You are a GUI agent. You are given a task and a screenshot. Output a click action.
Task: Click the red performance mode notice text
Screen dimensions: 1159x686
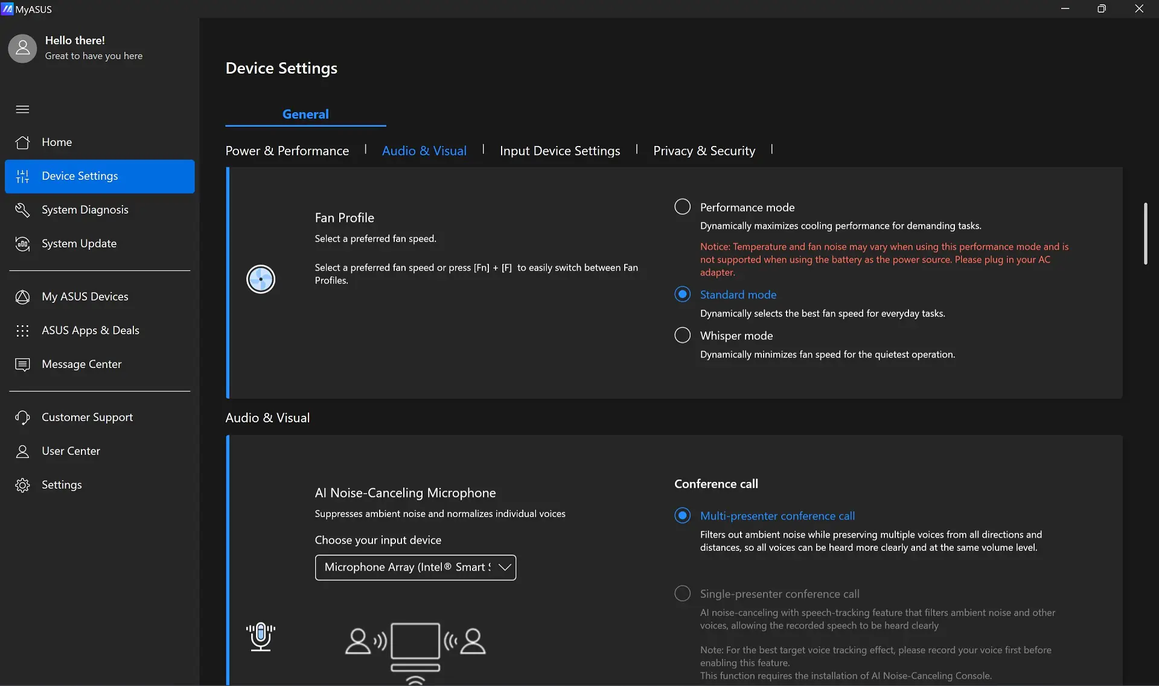[x=884, y=259]
